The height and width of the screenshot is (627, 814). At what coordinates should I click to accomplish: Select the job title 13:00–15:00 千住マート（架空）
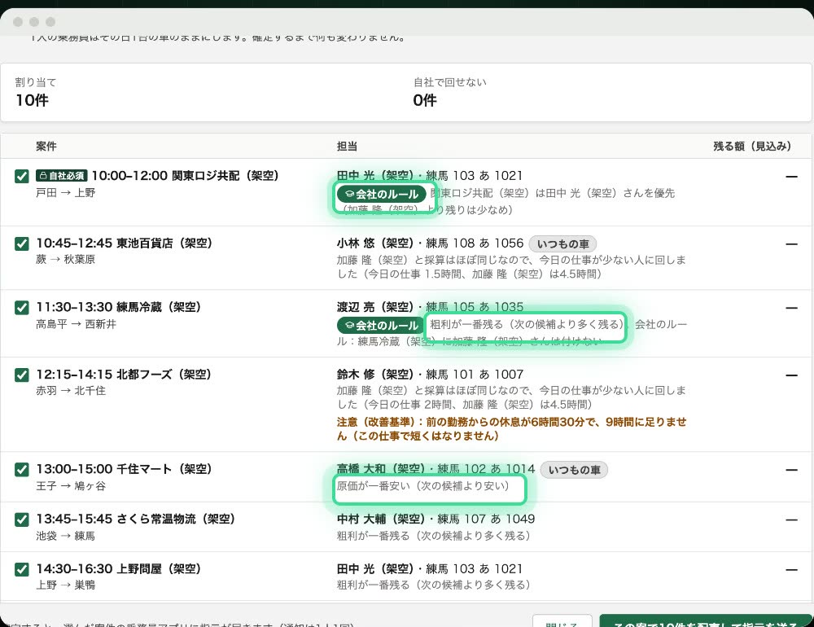[x=124, y=469]
